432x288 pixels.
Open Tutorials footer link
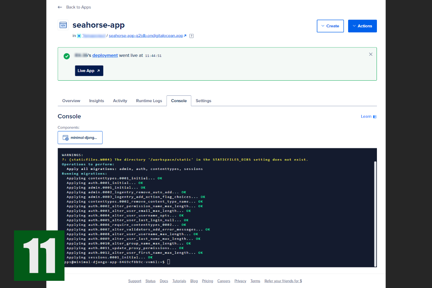coord(179,281)
